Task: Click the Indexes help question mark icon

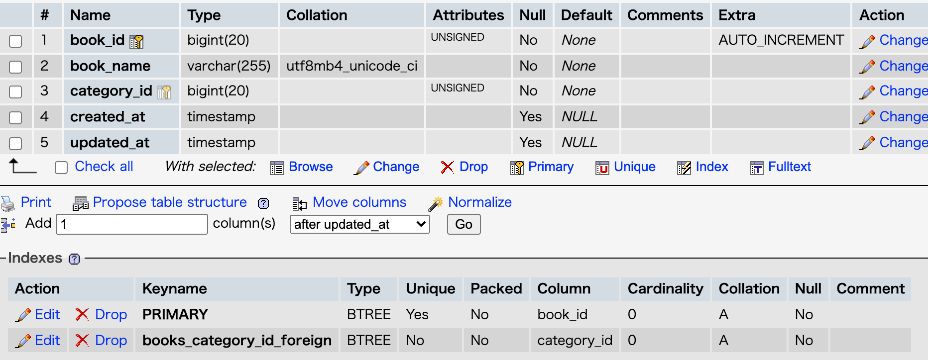Action: (74, 259)
